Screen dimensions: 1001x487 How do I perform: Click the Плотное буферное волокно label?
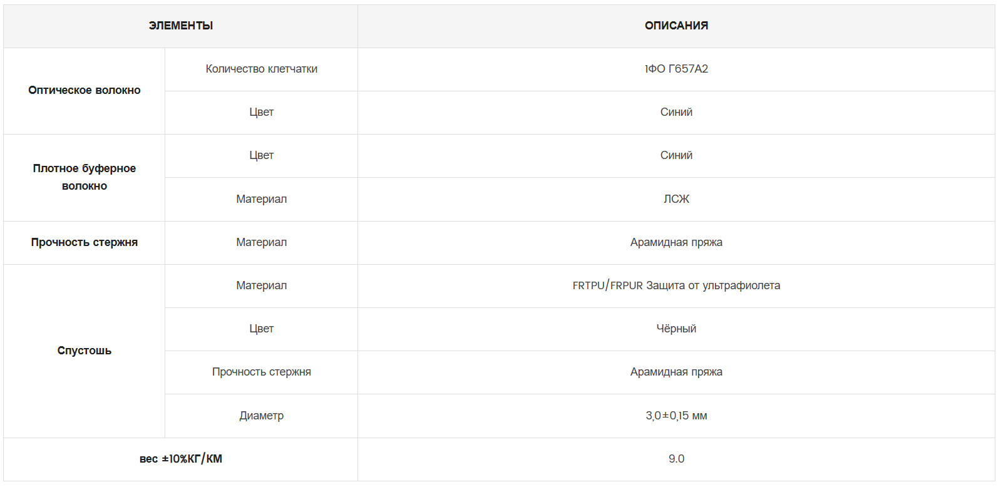click(85, 177)
